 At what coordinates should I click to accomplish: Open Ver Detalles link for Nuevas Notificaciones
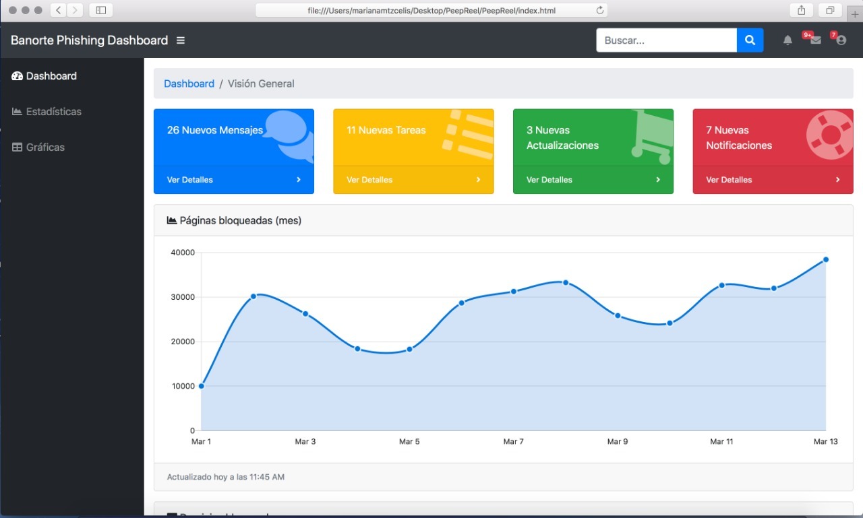729,180
